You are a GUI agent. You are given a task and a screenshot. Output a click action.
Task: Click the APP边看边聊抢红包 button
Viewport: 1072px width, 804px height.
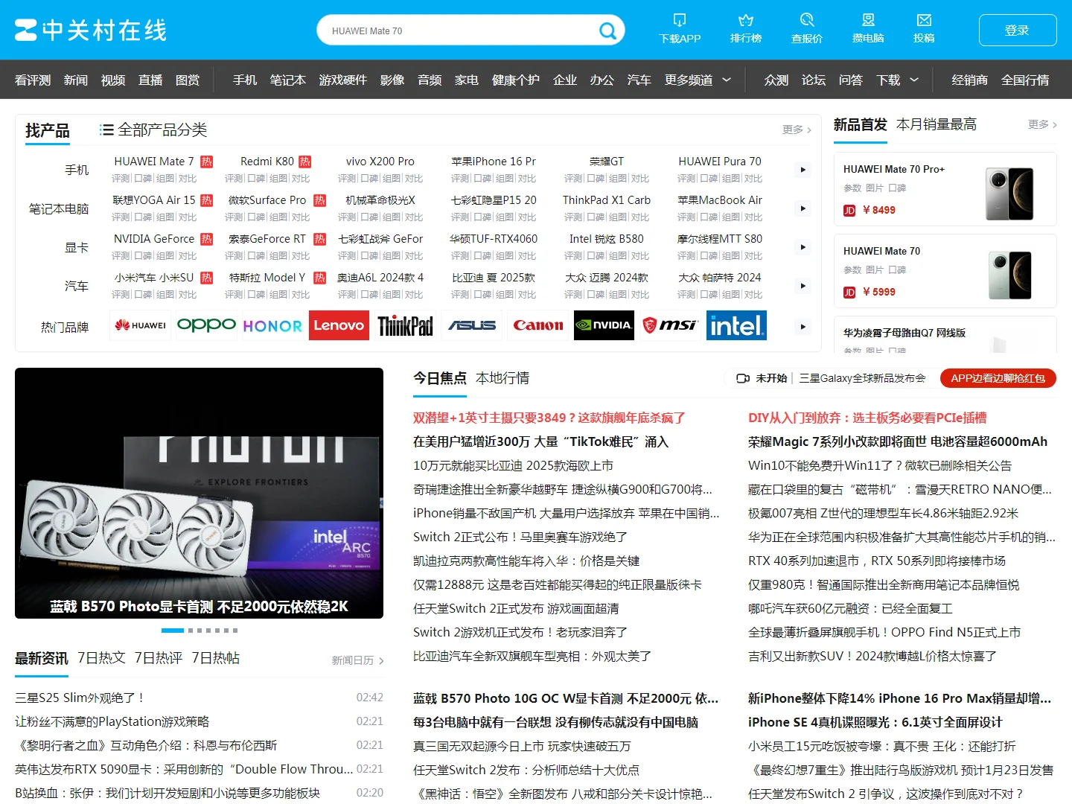click(998, 378)
